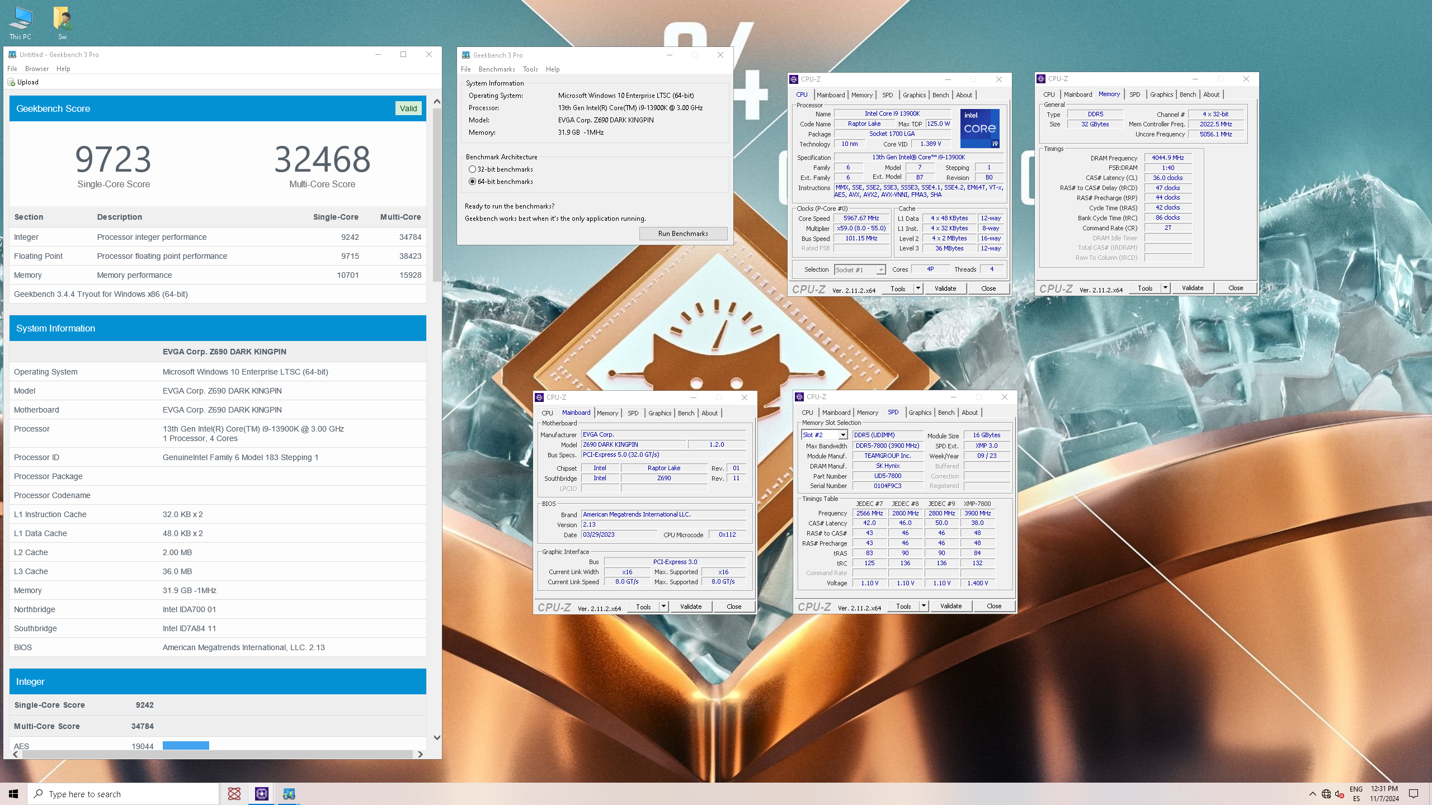Select 32-bit benchmarks radio button

pyautogui.click(x=472, y=169)
